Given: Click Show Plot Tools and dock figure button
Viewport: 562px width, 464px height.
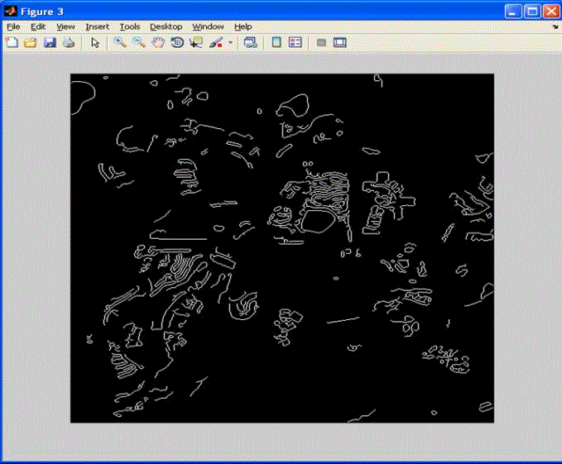Looking at the screenshot, I should 339,42.
